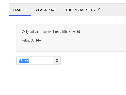This screenshot has height=95, width=126.
Task: Click the decrease value down arrow
Action: pos(57,62)
